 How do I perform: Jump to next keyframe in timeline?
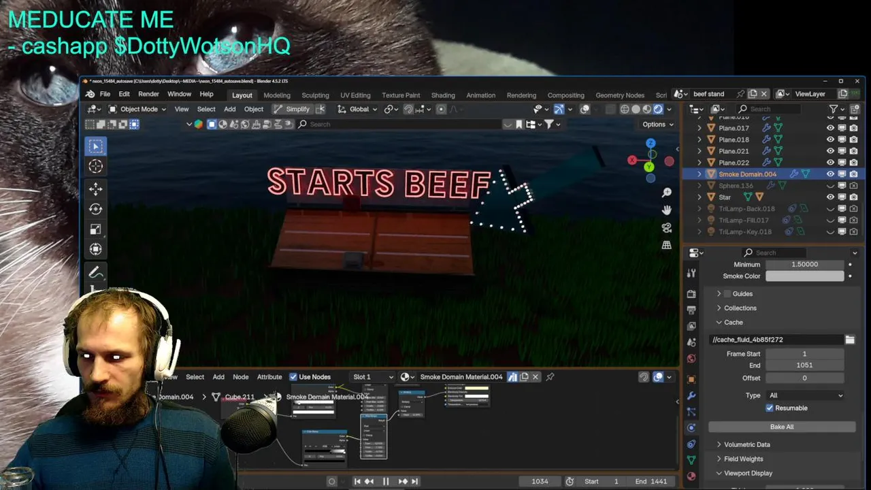(402, 481)
